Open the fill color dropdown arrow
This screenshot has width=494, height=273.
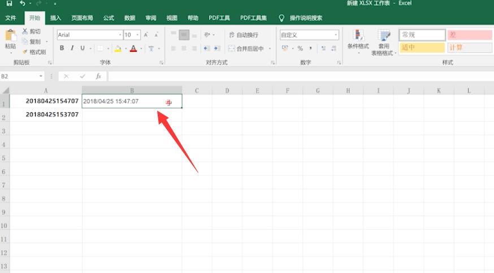[125, 49]
